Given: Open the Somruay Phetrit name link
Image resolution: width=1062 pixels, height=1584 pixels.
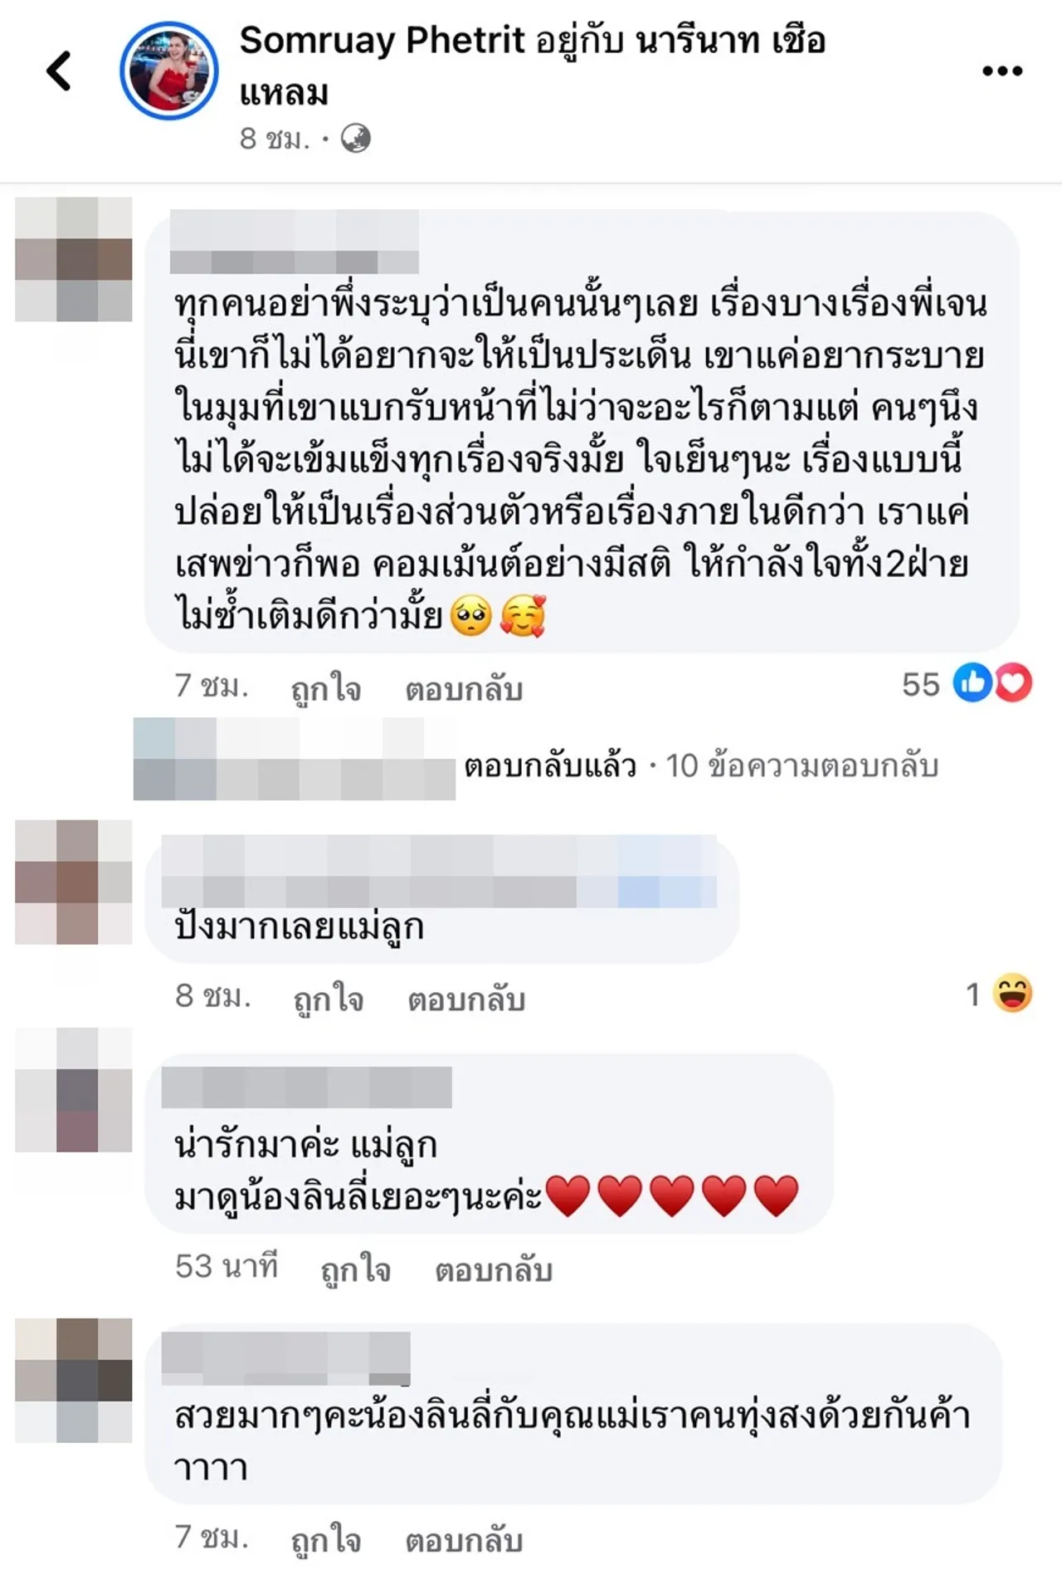Looking at the screenshot, I should click(382, 40).
